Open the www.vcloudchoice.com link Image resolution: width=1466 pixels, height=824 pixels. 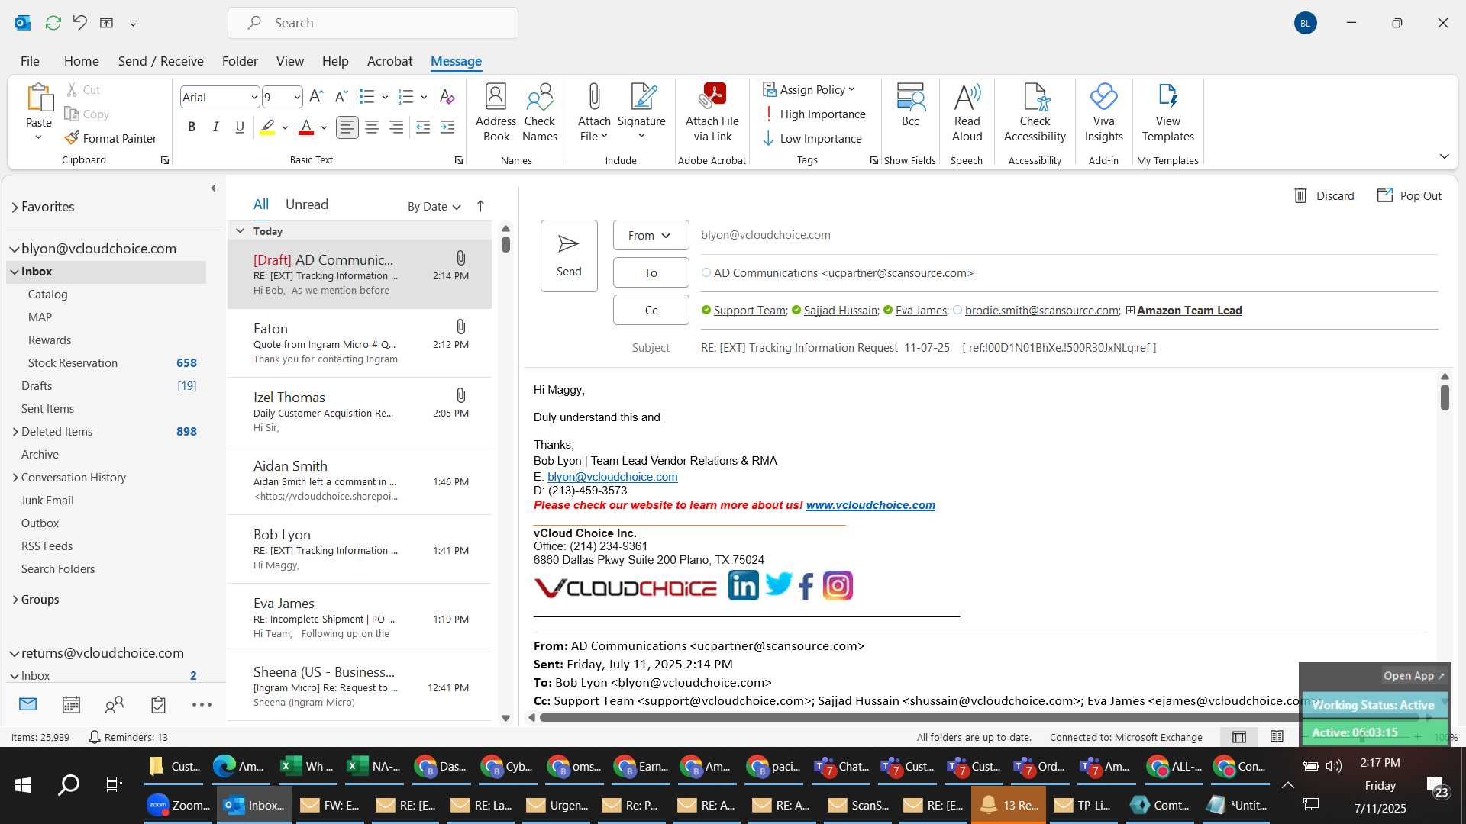click(x=870, y=505)
